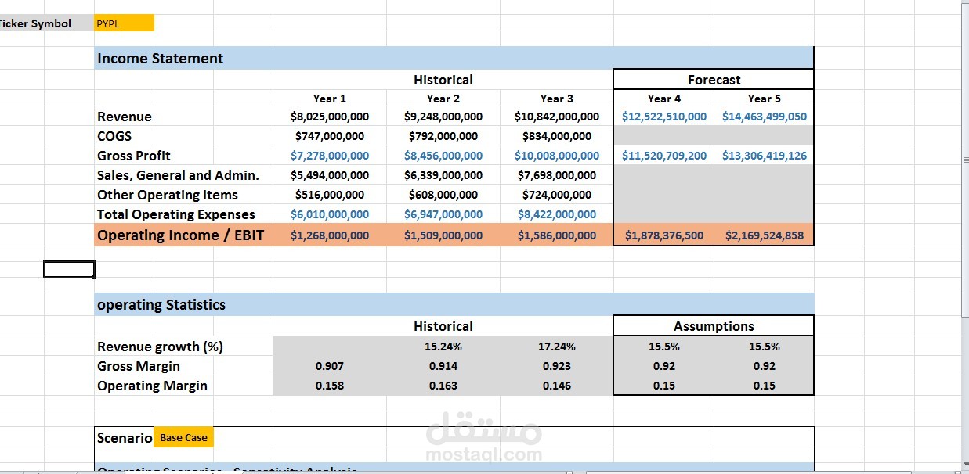Select the Income Statement header
The height and width of the screenshot is (474, 969).
click(454, 58)
